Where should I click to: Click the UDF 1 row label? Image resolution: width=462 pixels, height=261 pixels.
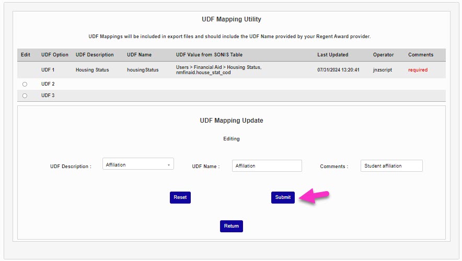click(48, 70)
